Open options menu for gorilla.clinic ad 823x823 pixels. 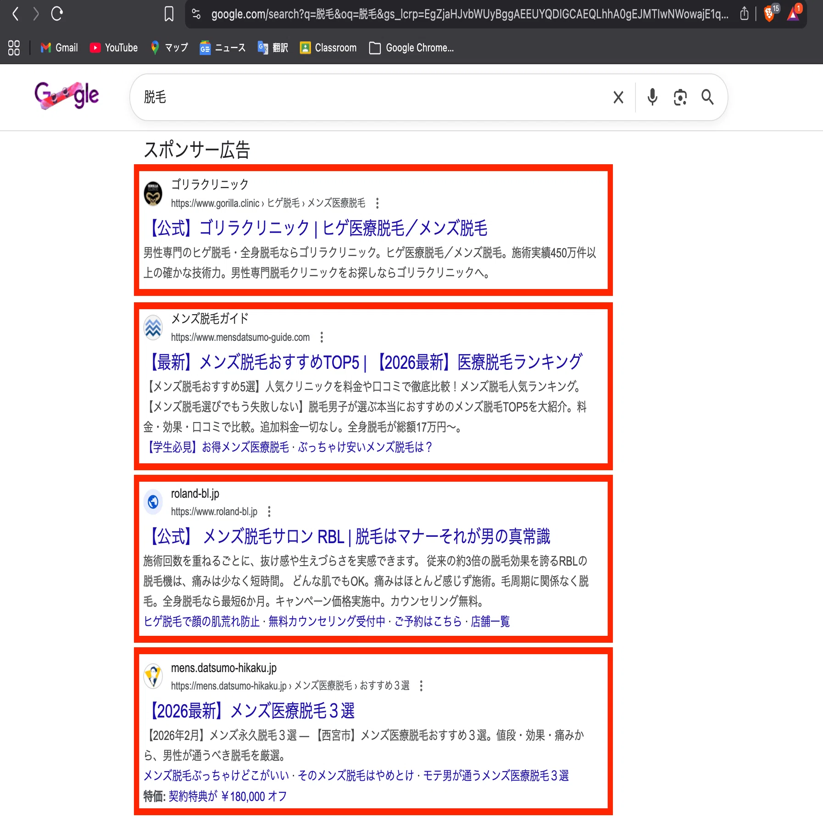pos(377,203)
